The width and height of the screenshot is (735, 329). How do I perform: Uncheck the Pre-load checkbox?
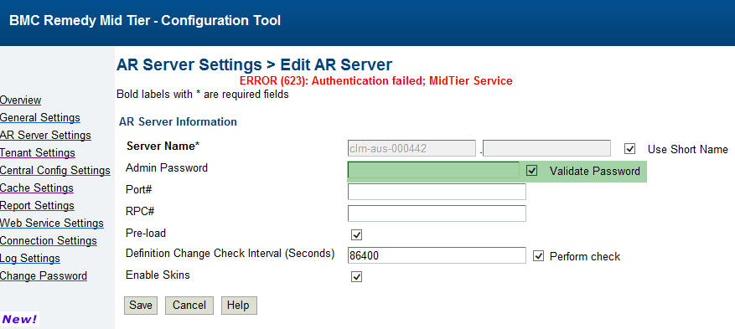pyautogui.click(x=356, y=234)
